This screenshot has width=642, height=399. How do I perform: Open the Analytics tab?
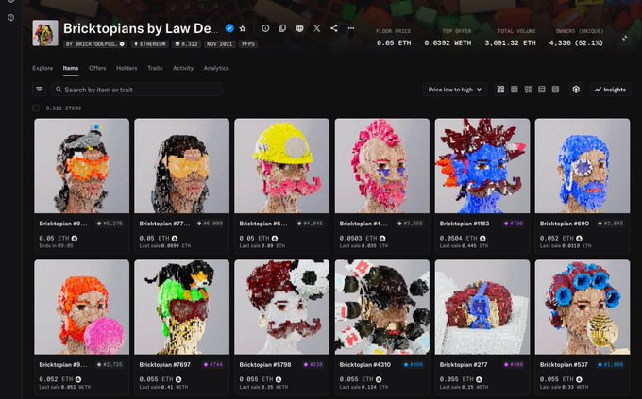click(216, 68)
